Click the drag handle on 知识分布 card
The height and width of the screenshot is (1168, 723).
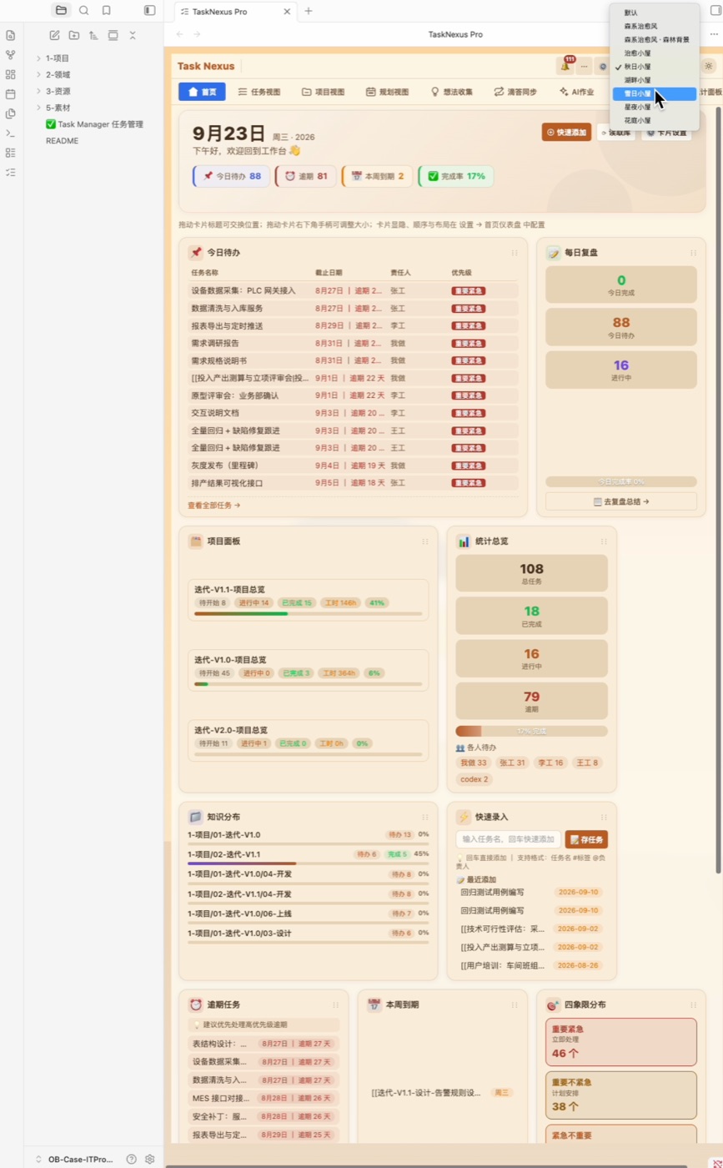(x=425, y=817)
